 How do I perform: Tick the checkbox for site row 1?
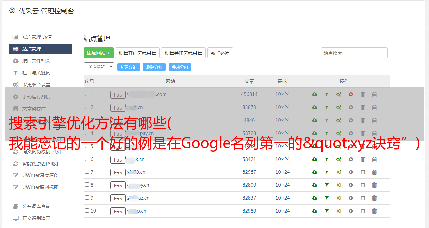click(87, 94)
